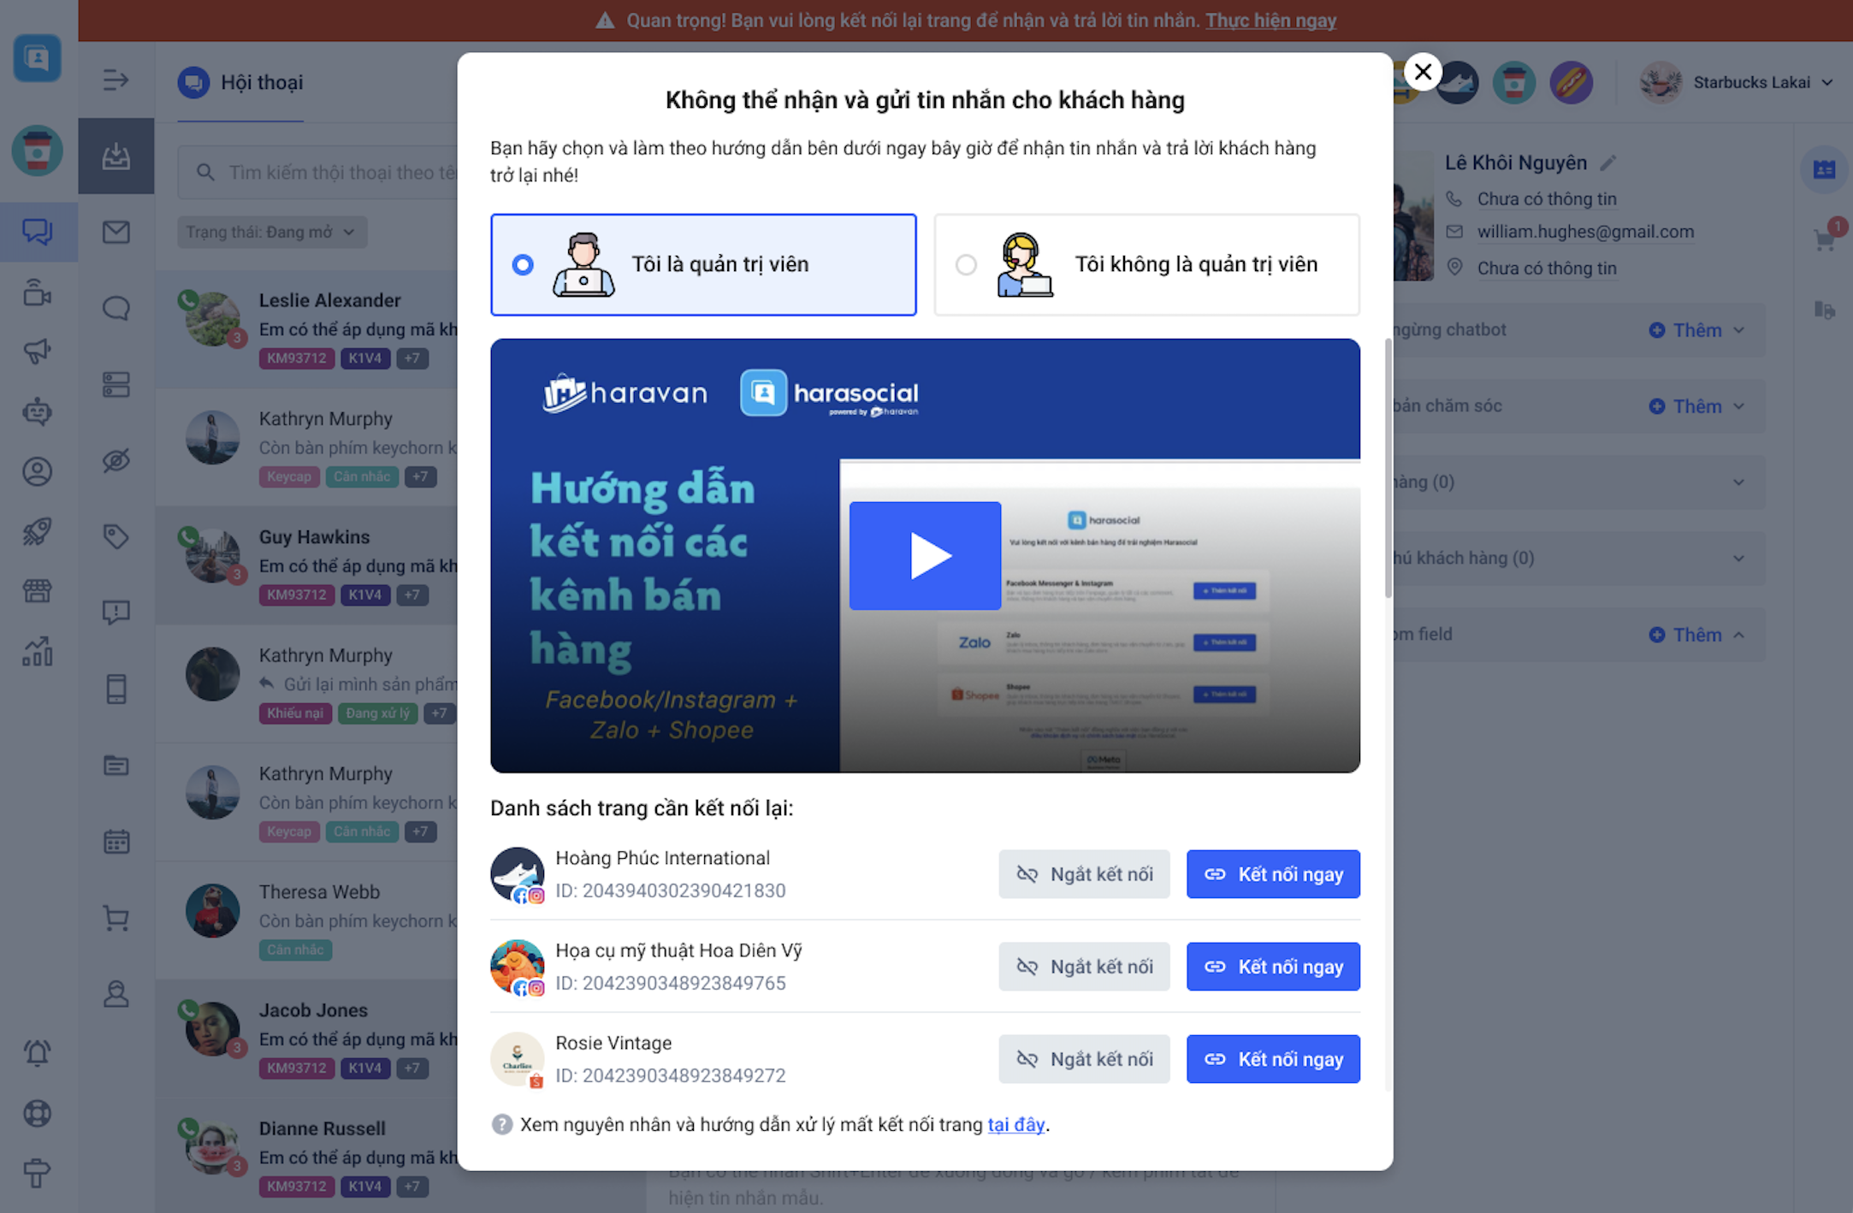Click the megaphone campaign icon in left sidebar
Viewport: 1853px width, 1213px height.
[x=37, y=351]
